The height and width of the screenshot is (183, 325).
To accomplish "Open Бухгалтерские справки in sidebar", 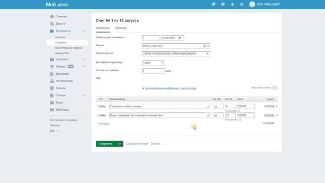I will [69, 48].
